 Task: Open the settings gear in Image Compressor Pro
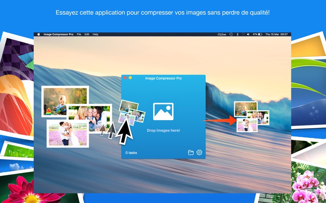click(199, 153)
